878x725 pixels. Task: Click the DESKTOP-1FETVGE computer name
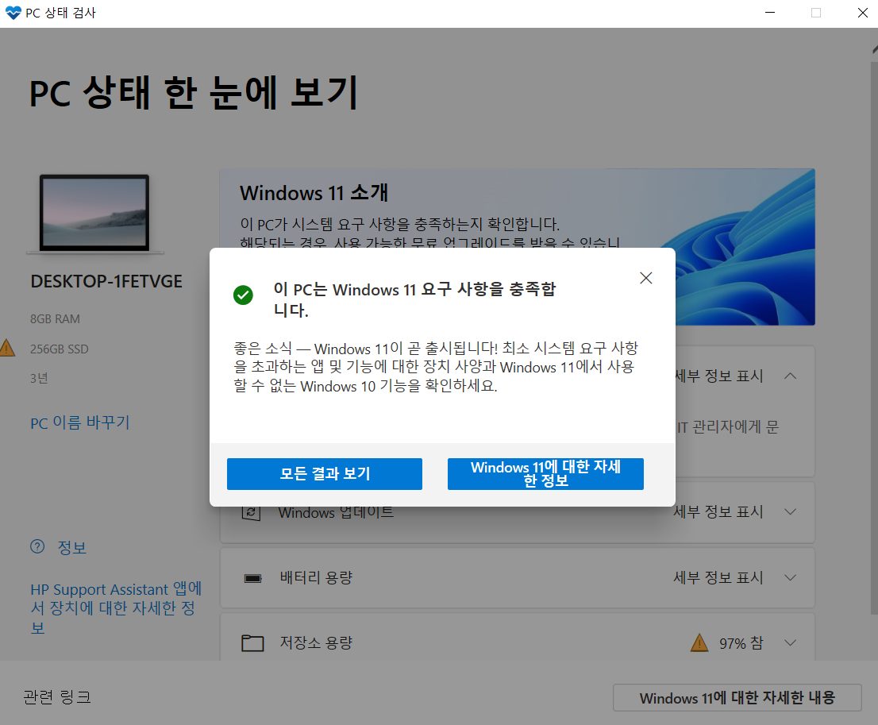[106, 281]
